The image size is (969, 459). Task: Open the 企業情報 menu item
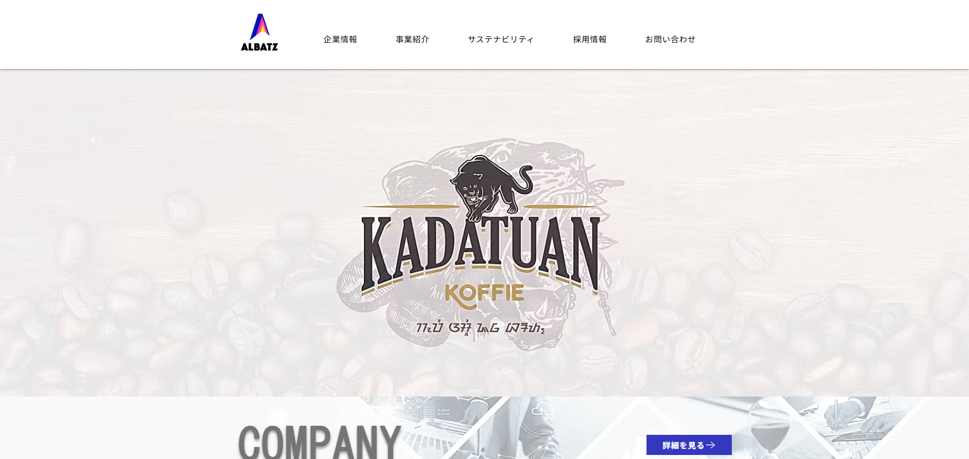click(x=340, y=39)
